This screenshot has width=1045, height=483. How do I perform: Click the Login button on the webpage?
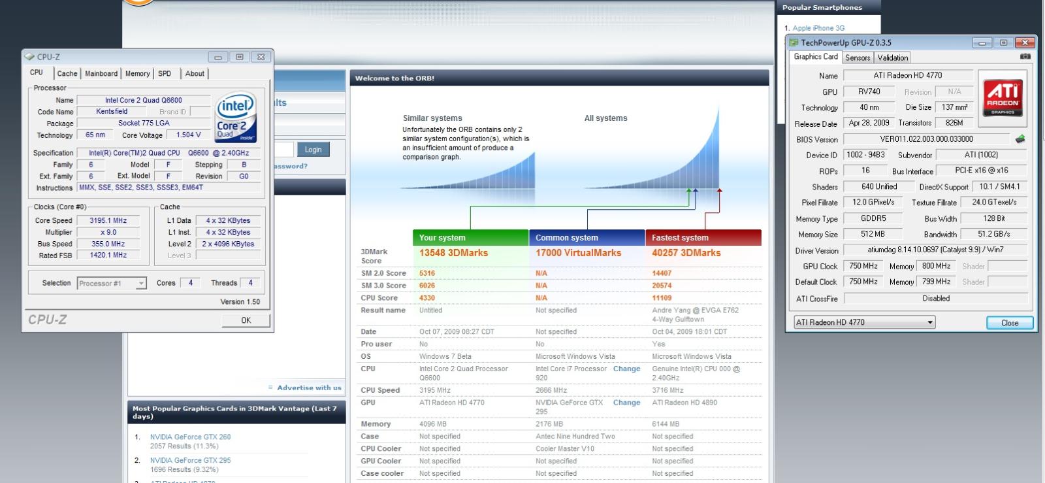pyautogui.click(x=313, y=150)
